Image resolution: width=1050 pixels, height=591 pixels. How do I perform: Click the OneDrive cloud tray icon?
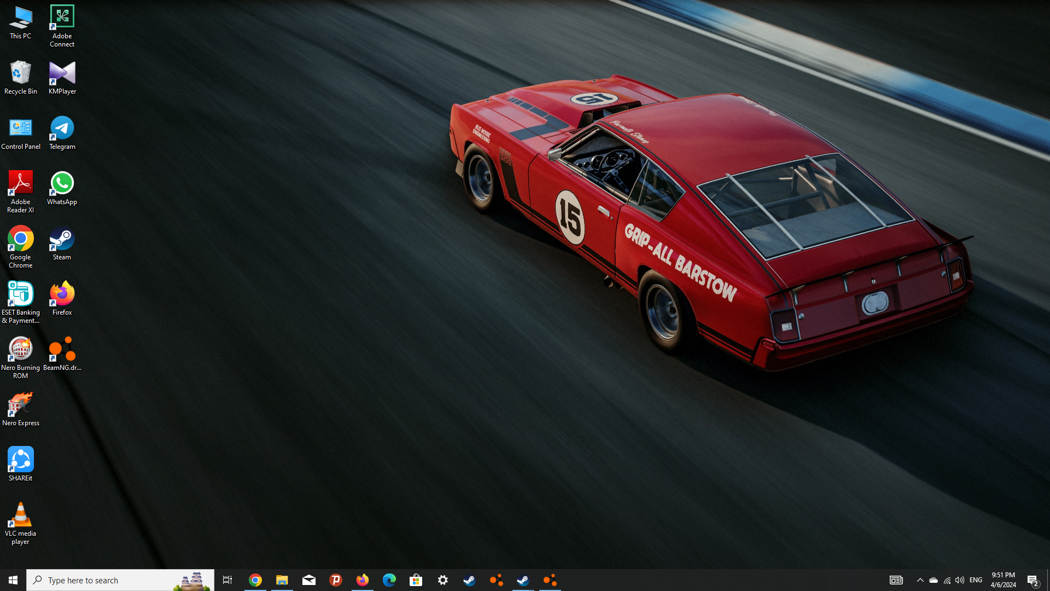tap(934, 580)
